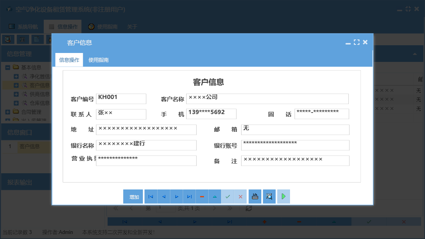This screenshot has width=425, height=239.
Task: Collapse the 基本信息 tree node
Action: [x=7, y=67]
